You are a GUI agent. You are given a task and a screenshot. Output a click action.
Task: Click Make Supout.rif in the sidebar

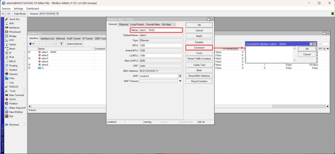tap(17, 108)
